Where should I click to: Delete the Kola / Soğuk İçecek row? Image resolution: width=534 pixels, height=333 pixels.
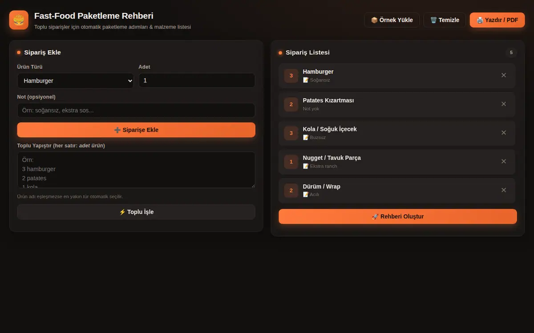point(504,133)
